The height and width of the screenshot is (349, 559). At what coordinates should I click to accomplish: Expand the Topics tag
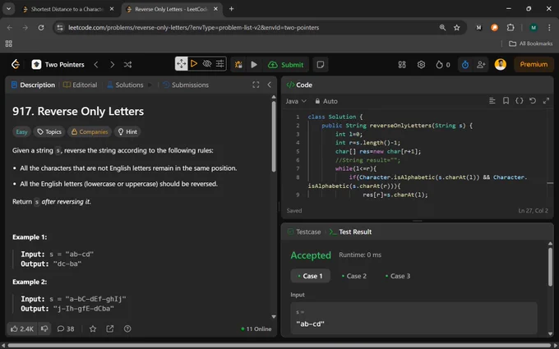[49, 131]
